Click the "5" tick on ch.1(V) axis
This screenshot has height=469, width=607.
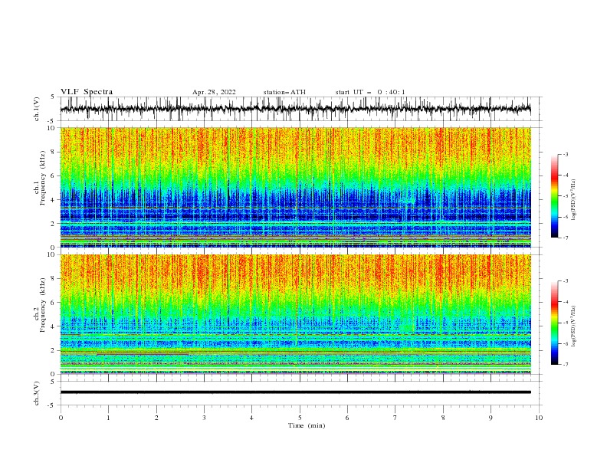(52, 97)
